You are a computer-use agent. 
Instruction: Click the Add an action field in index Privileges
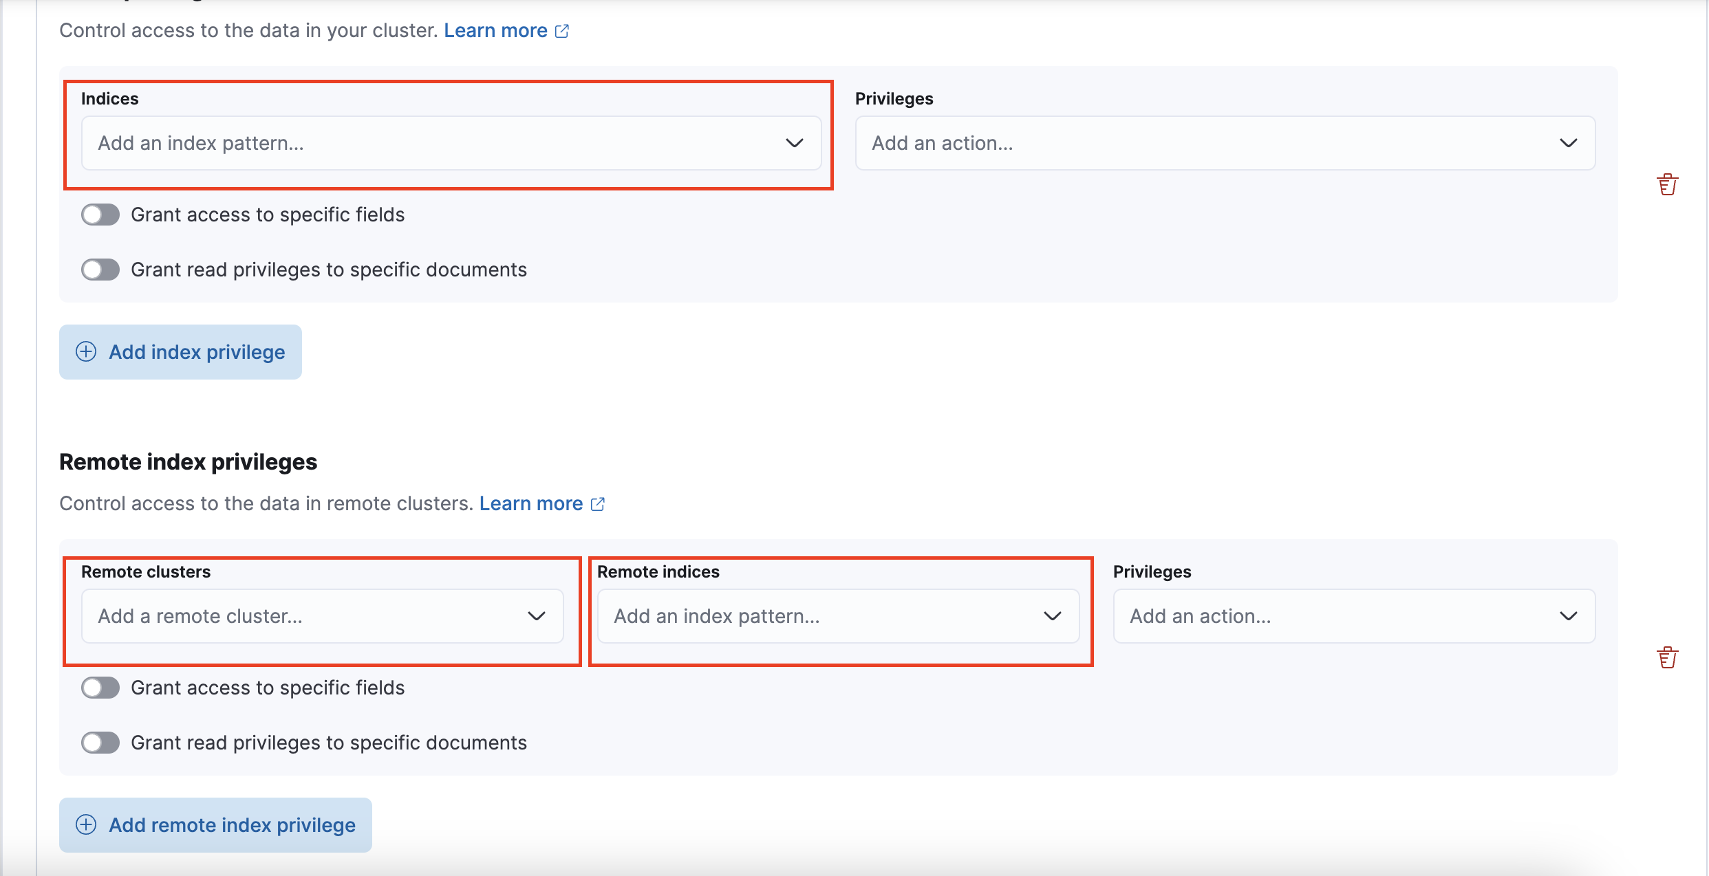(x=1225, y=143)
